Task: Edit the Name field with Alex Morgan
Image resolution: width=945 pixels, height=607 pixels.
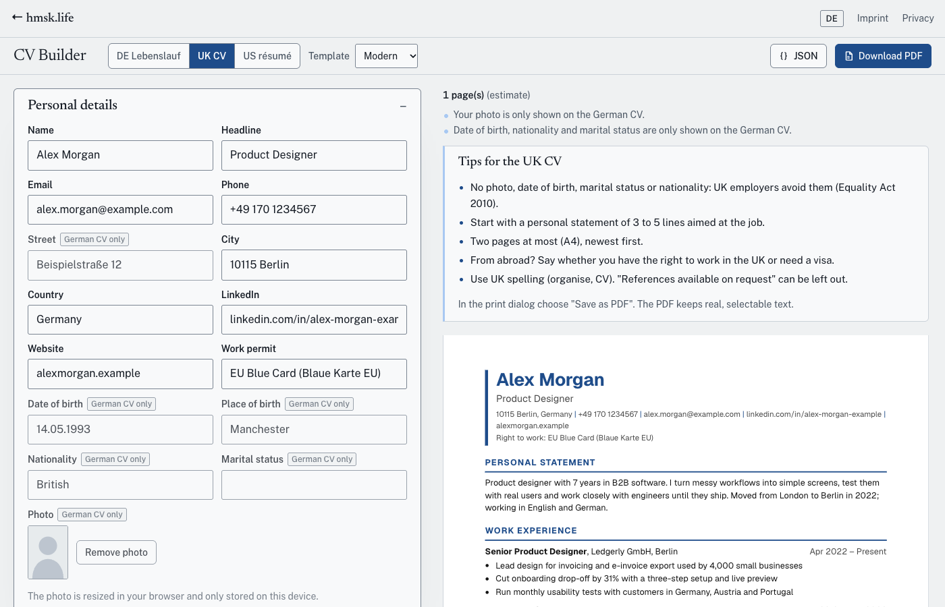Action: click(x=120, y=155)
